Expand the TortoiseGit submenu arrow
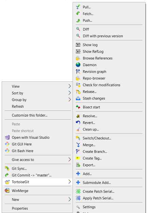 (70, 182)
